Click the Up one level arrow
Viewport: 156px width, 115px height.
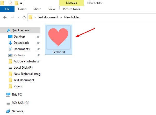[24, 17]
